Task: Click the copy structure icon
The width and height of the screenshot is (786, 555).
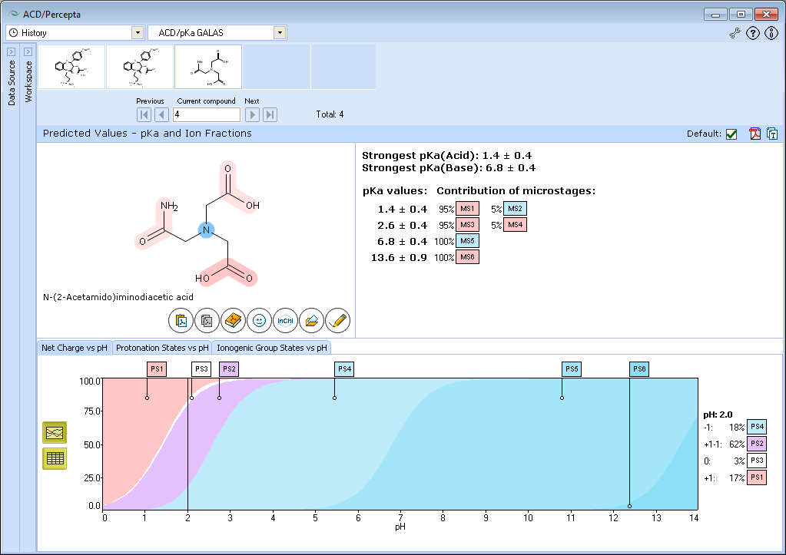Action: 207,321
